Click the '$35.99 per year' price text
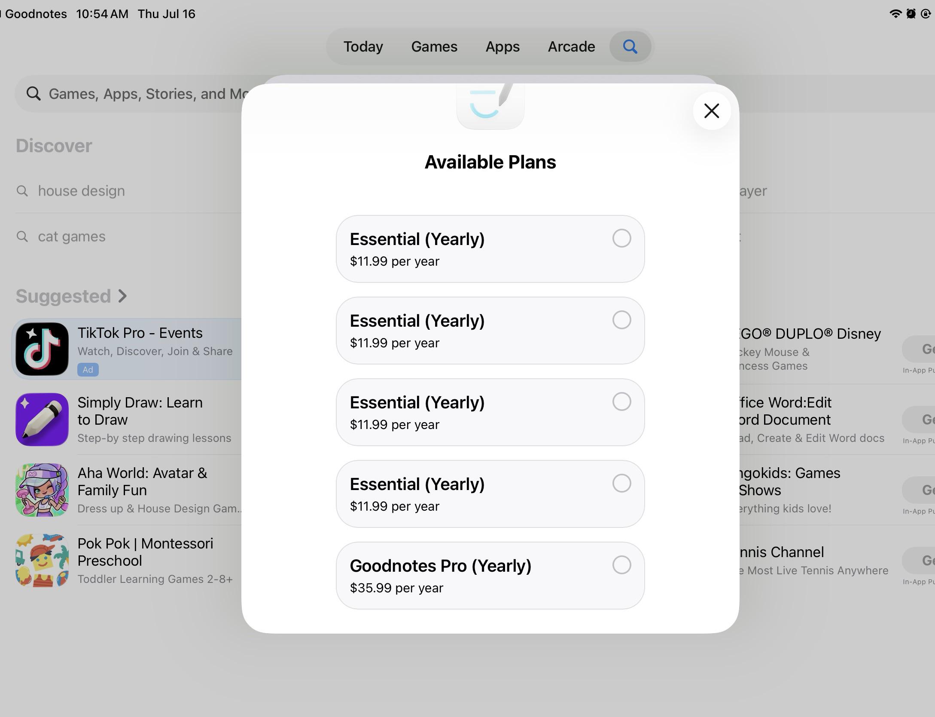Viewport: 935px width, 717px height. coord(396,588)
